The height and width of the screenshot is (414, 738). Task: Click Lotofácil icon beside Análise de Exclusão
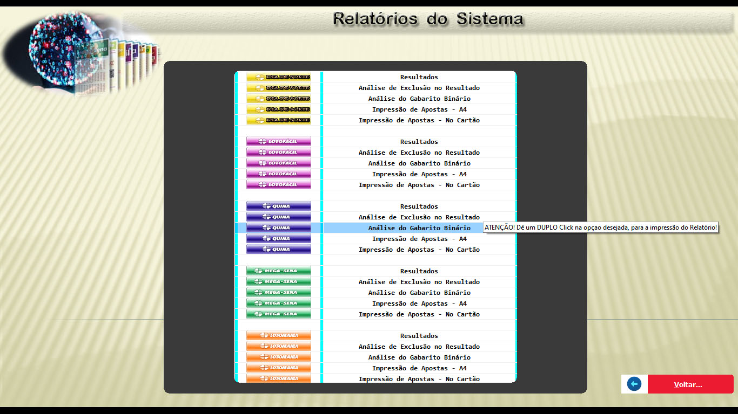[279, 153]
